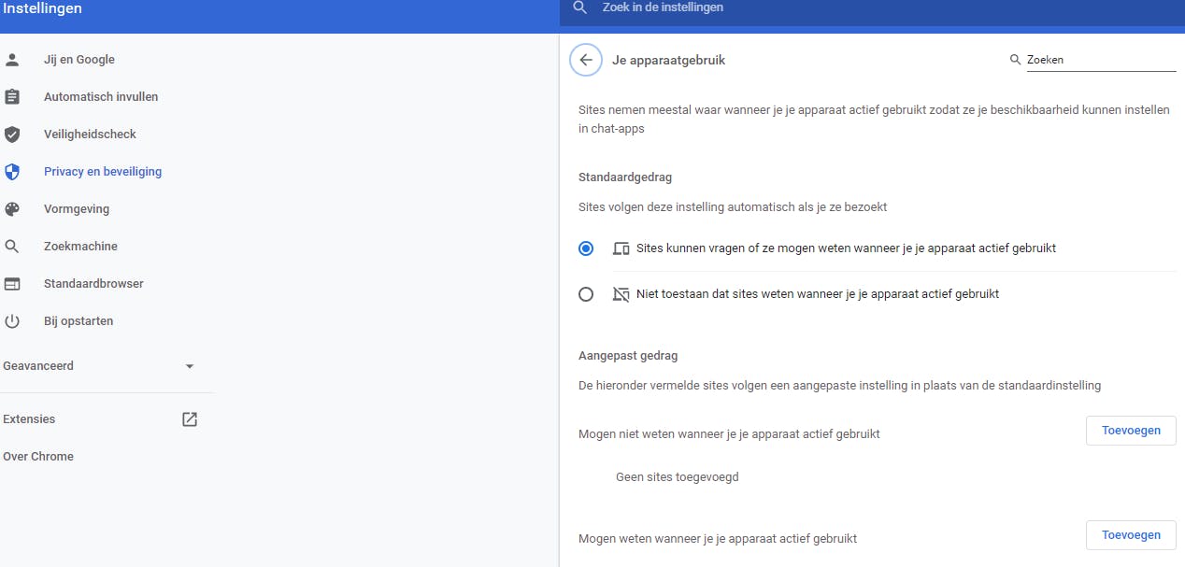Image resolution: width=1185 pixels, height=567 pixels.
Task: Click Geavanceerd label in sidebar
Action: pos(38,366)
